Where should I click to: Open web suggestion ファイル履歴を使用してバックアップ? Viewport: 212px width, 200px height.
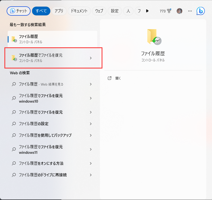pos(53,135)
